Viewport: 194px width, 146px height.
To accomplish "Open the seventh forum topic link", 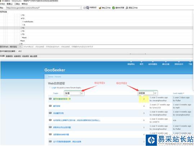I will click(67, 142).
